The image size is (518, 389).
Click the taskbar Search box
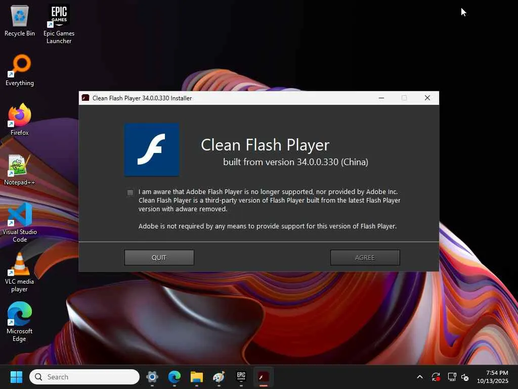[x=84, y=377]
